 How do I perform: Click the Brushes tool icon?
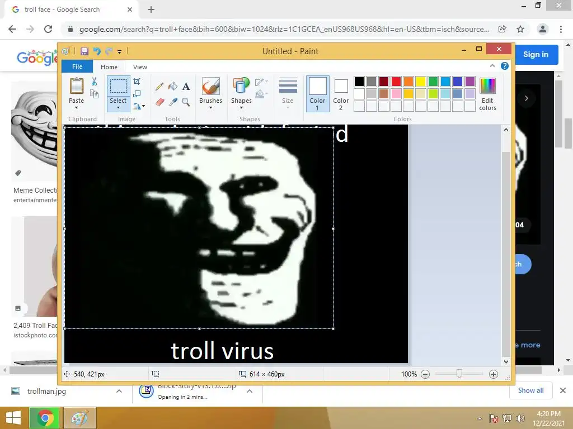click(x=210, y=87)
